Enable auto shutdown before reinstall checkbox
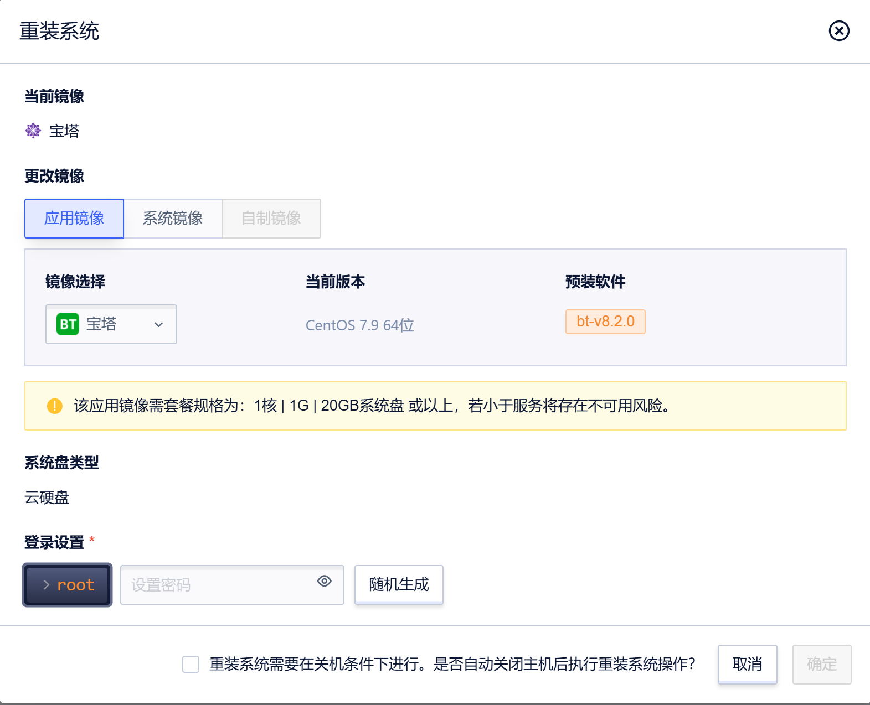Screen dimensions: 870x705 tap(191, 664)
